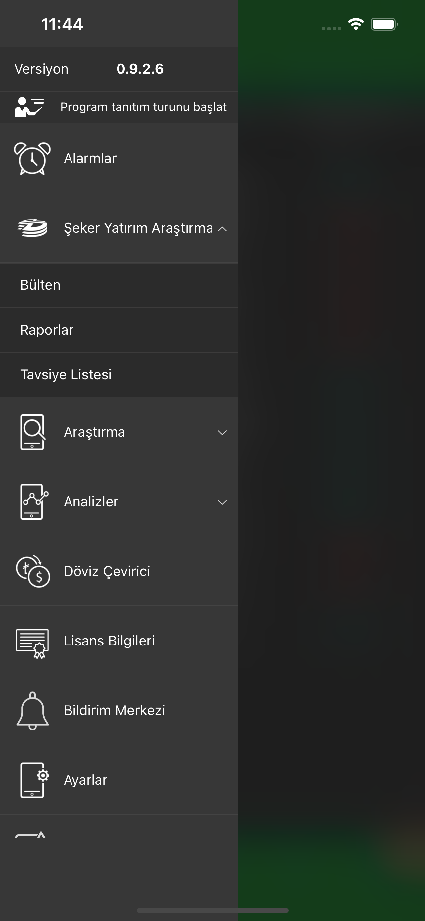Open the Raporlar submenu item
425x921 pixels.
pyautogui.click(x=119, y=330)
